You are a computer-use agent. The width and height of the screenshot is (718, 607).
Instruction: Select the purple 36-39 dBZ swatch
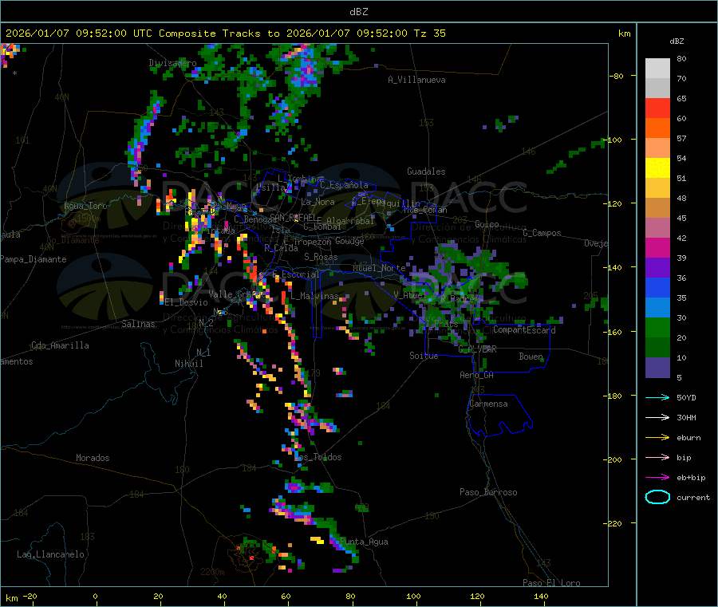coord(657,268)
